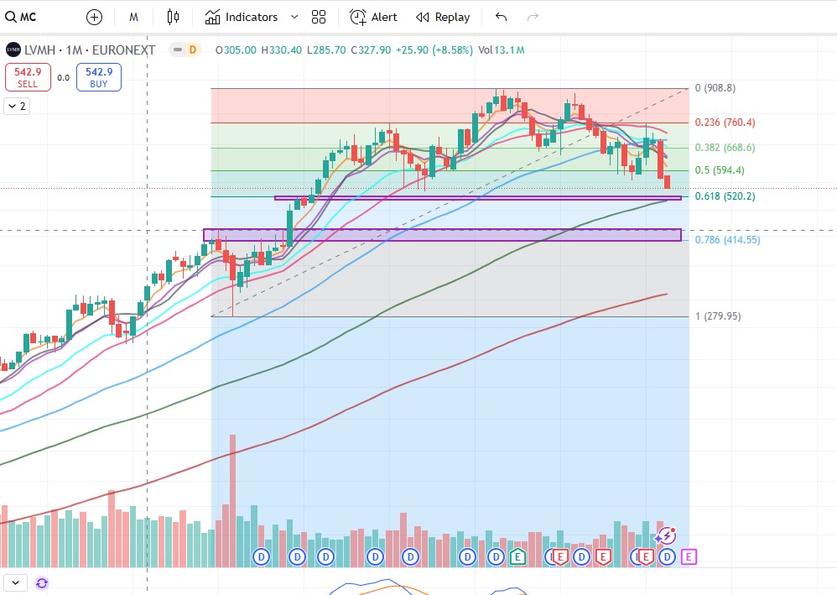Click the purple refresh icon below the chart
Image resolution: width=837 pixels, height=595 pixels.
point(42,582)
